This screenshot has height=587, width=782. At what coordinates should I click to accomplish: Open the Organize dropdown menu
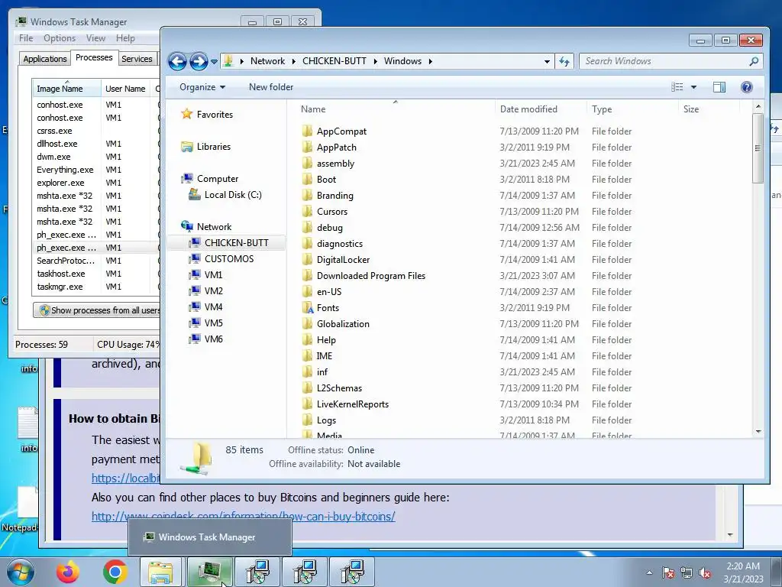[202, 87]
